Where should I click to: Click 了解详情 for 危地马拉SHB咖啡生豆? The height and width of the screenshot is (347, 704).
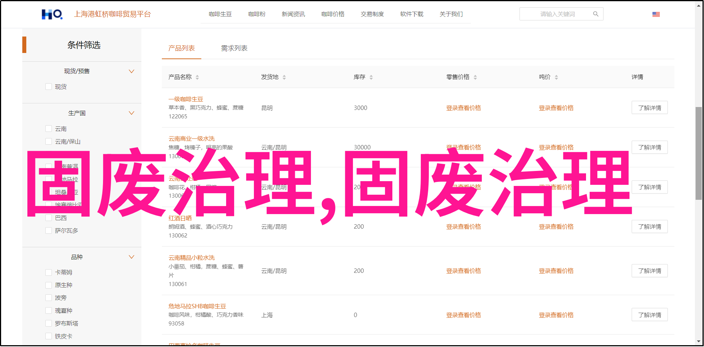[x=650, y=315]
